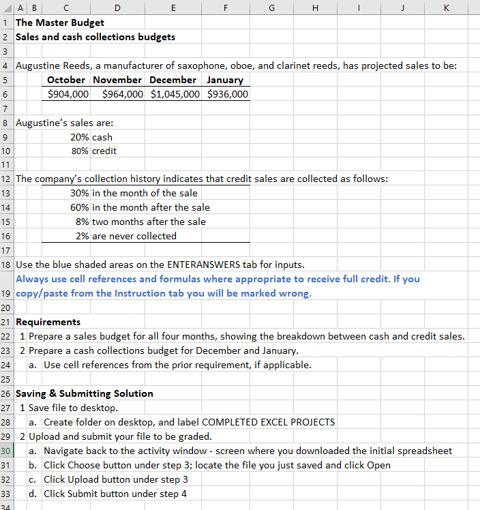The height and width of the screenshot is (510, 480).
Task: Select the $904,000 cell
Action: [x=66, y=94]
